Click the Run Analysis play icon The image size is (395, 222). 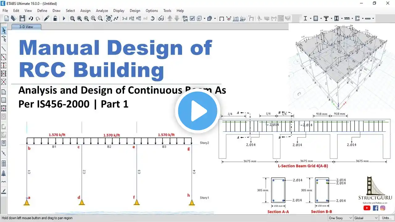[x=64, y=18]
